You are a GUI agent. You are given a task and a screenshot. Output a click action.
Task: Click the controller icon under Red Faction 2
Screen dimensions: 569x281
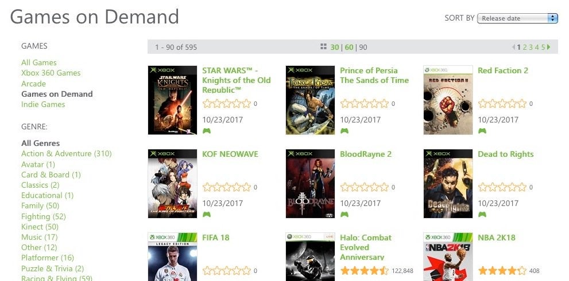(x=482, y=131)
